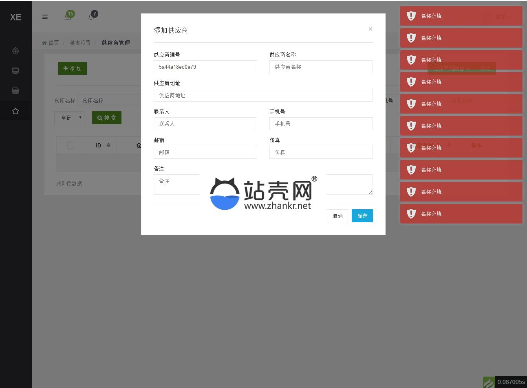Open the mail envelope notifications icon
This screenshot has height=388, width=527.
pyautogui.click(x=68, y=17)
